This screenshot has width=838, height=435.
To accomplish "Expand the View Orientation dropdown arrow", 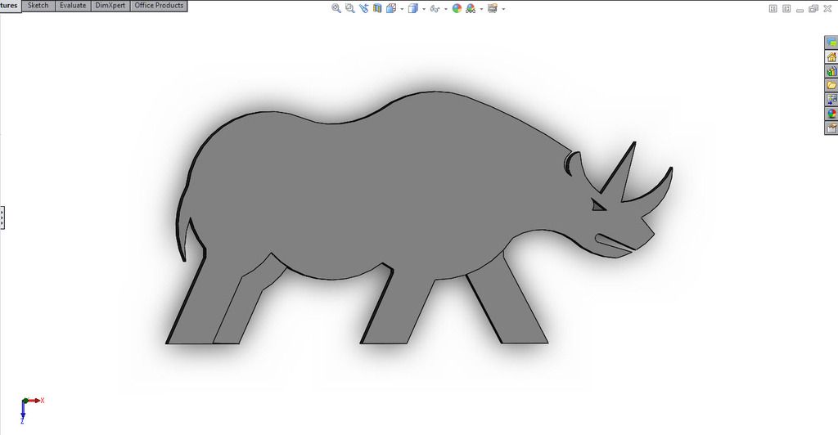I will pyautogui.click(x=401, y=9).
